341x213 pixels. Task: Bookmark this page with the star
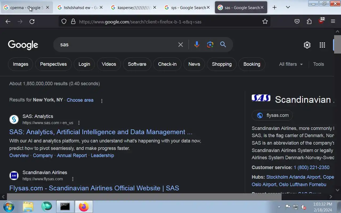(265, 22)
